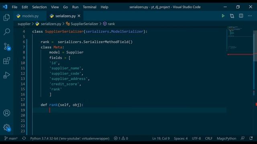Click line number 18 in gutter
This screenshot has width=257, height=144.
[23, 105]
